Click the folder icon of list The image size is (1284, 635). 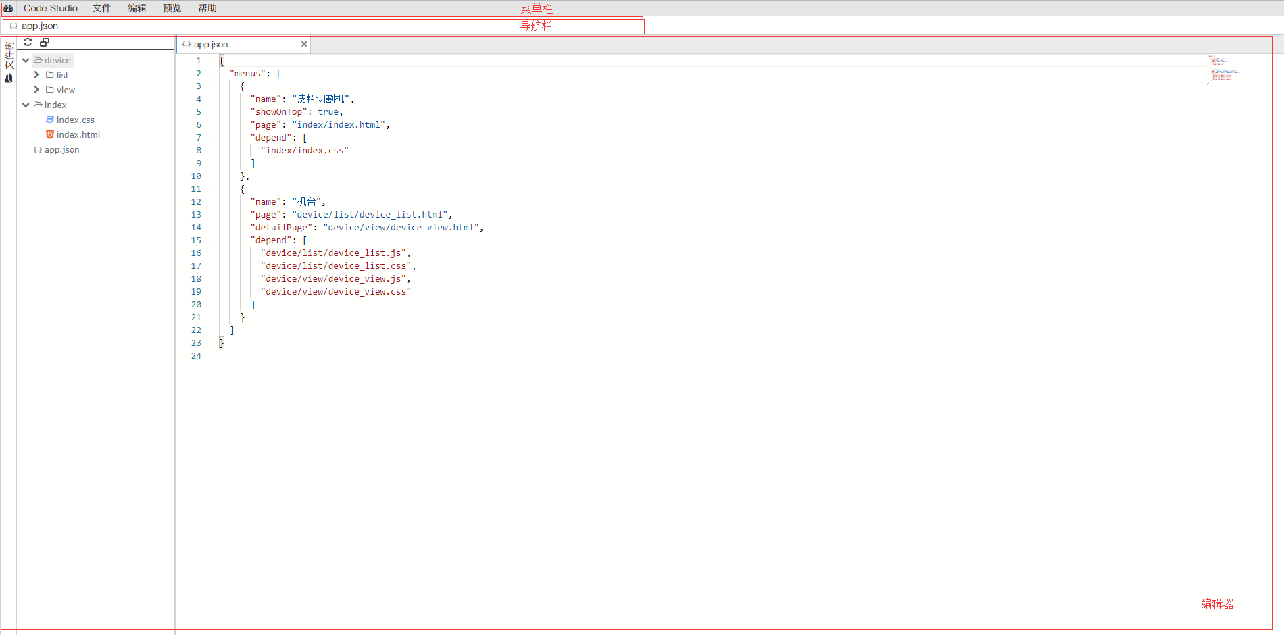(50, 75)
